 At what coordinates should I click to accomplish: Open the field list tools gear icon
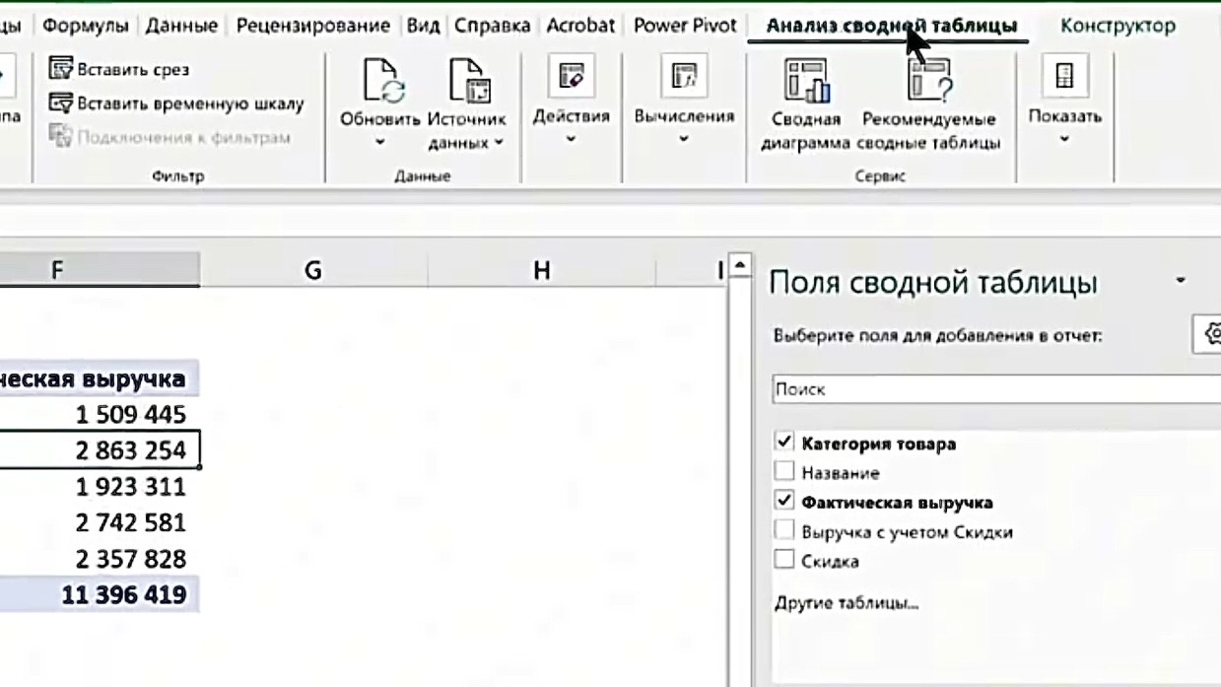pos(1210,334)
